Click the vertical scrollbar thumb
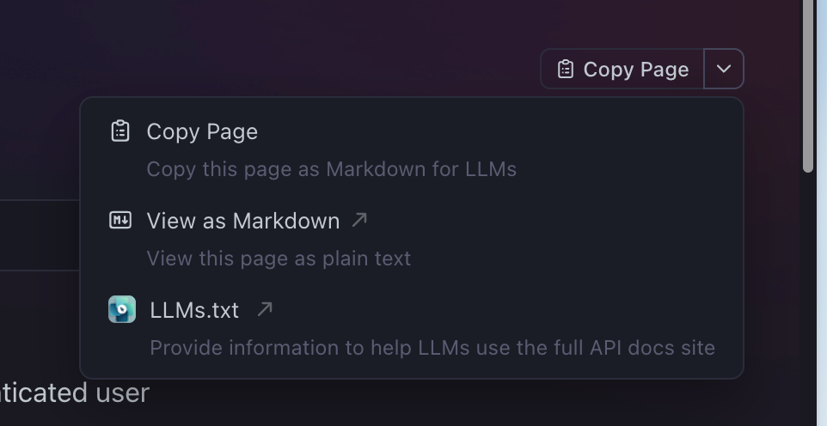 (x=807, y=85)
